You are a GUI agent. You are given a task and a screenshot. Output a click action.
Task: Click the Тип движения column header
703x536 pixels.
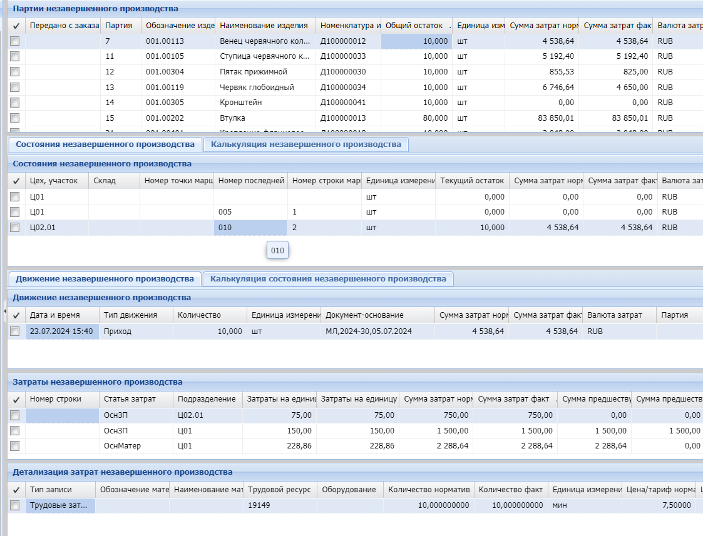pos(130,315)
